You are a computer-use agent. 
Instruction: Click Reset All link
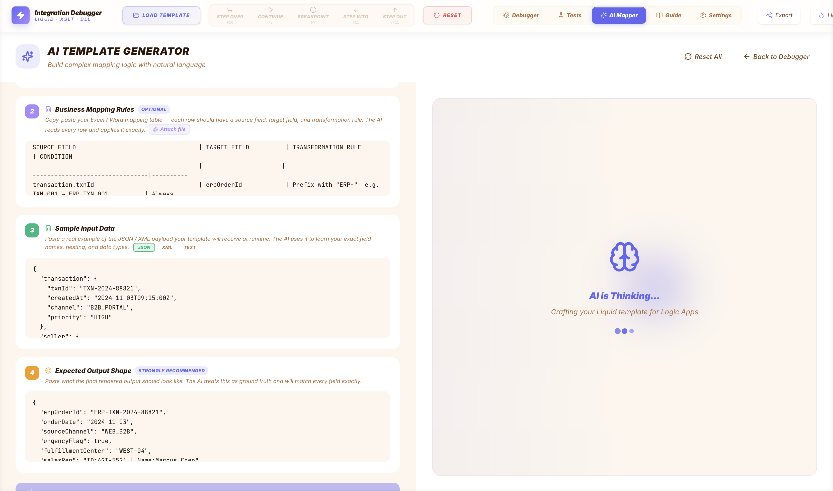pyautogui.click(x=703, y=56)
